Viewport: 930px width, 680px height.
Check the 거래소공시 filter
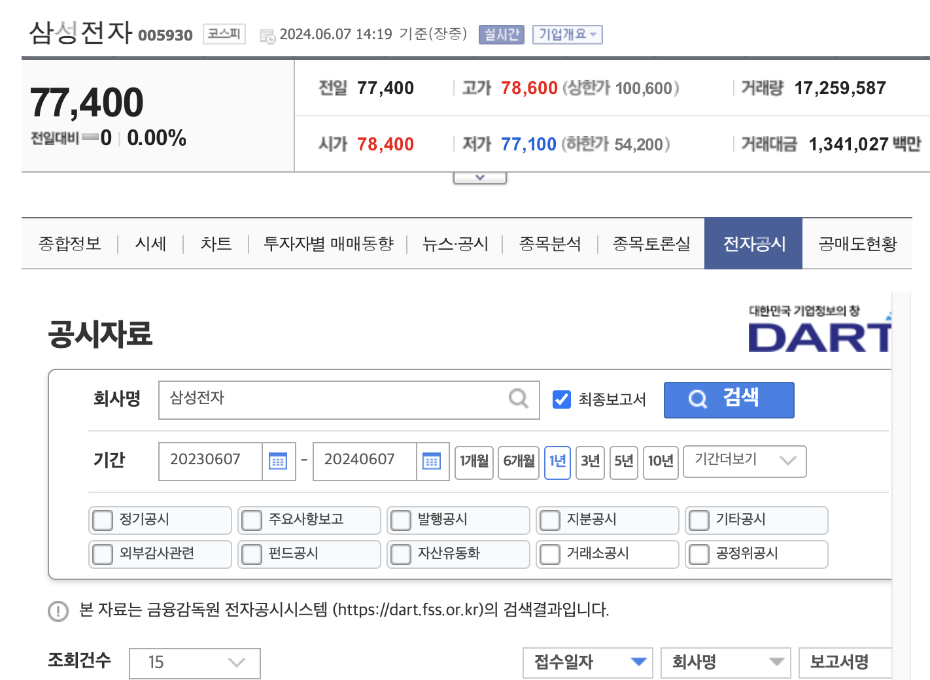point(550,554)
